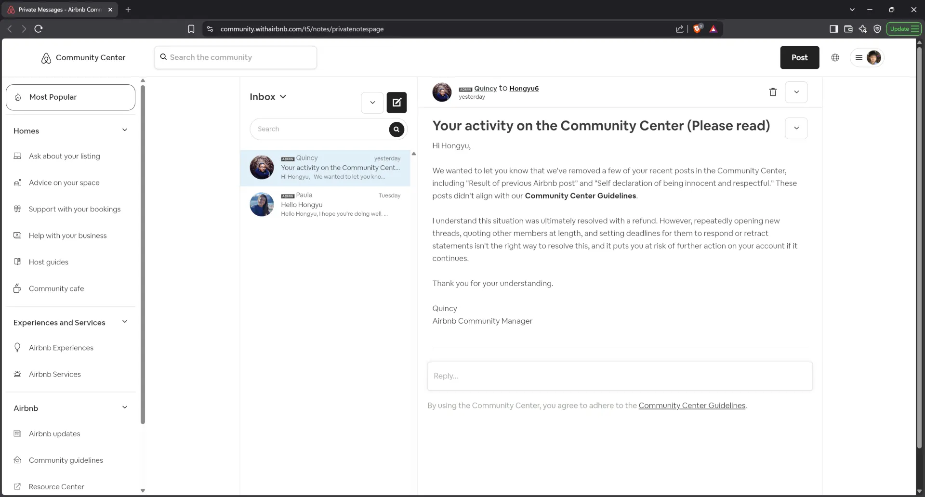This screenshot has width=925, height=497.
Task: Click the Airbnb Services bell icon
Action: point(17,374)
